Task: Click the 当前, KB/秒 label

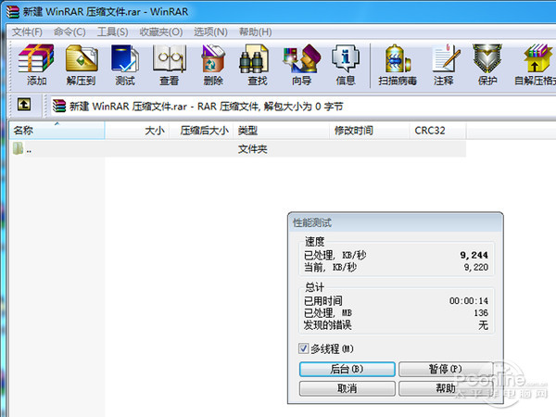Action: point(331,267)
